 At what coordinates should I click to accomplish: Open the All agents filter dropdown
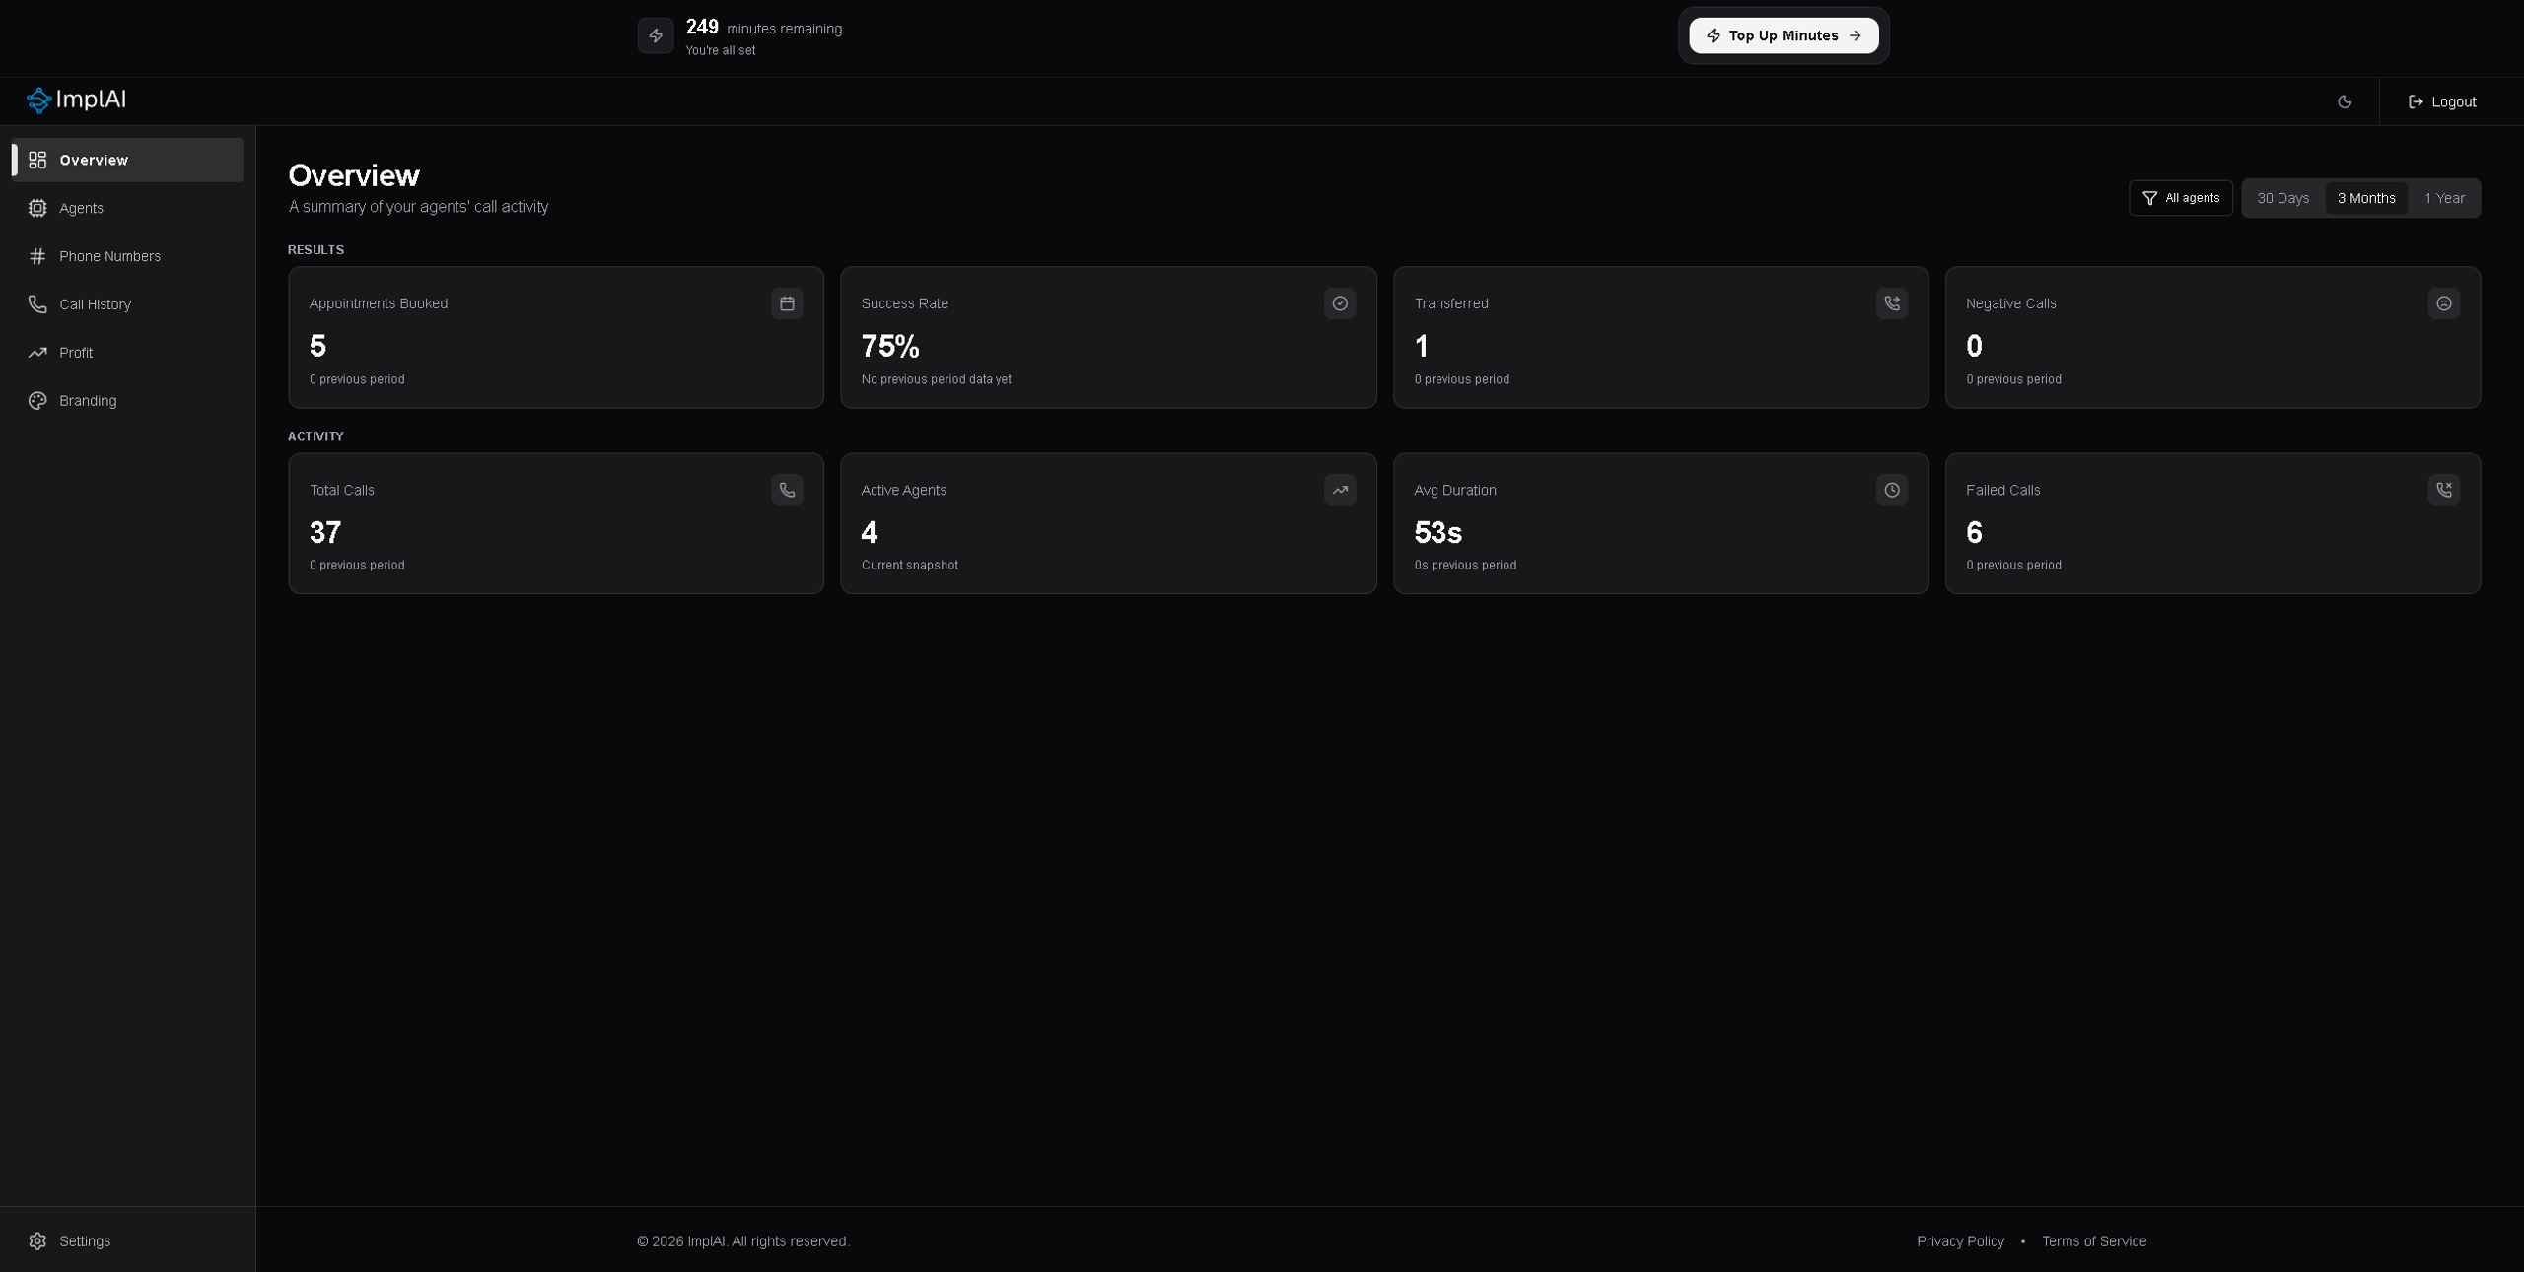[x=2181, y=198]
